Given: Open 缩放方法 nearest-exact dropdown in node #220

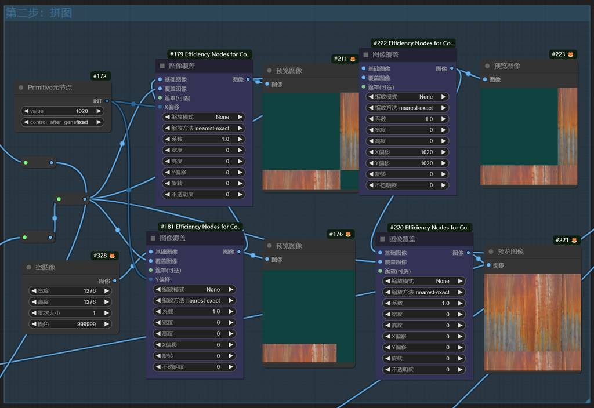Looking at the screenshot, I should pos(423,292).
